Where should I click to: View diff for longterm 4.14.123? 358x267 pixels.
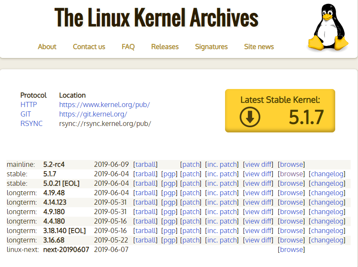click(x=258, y=202)
